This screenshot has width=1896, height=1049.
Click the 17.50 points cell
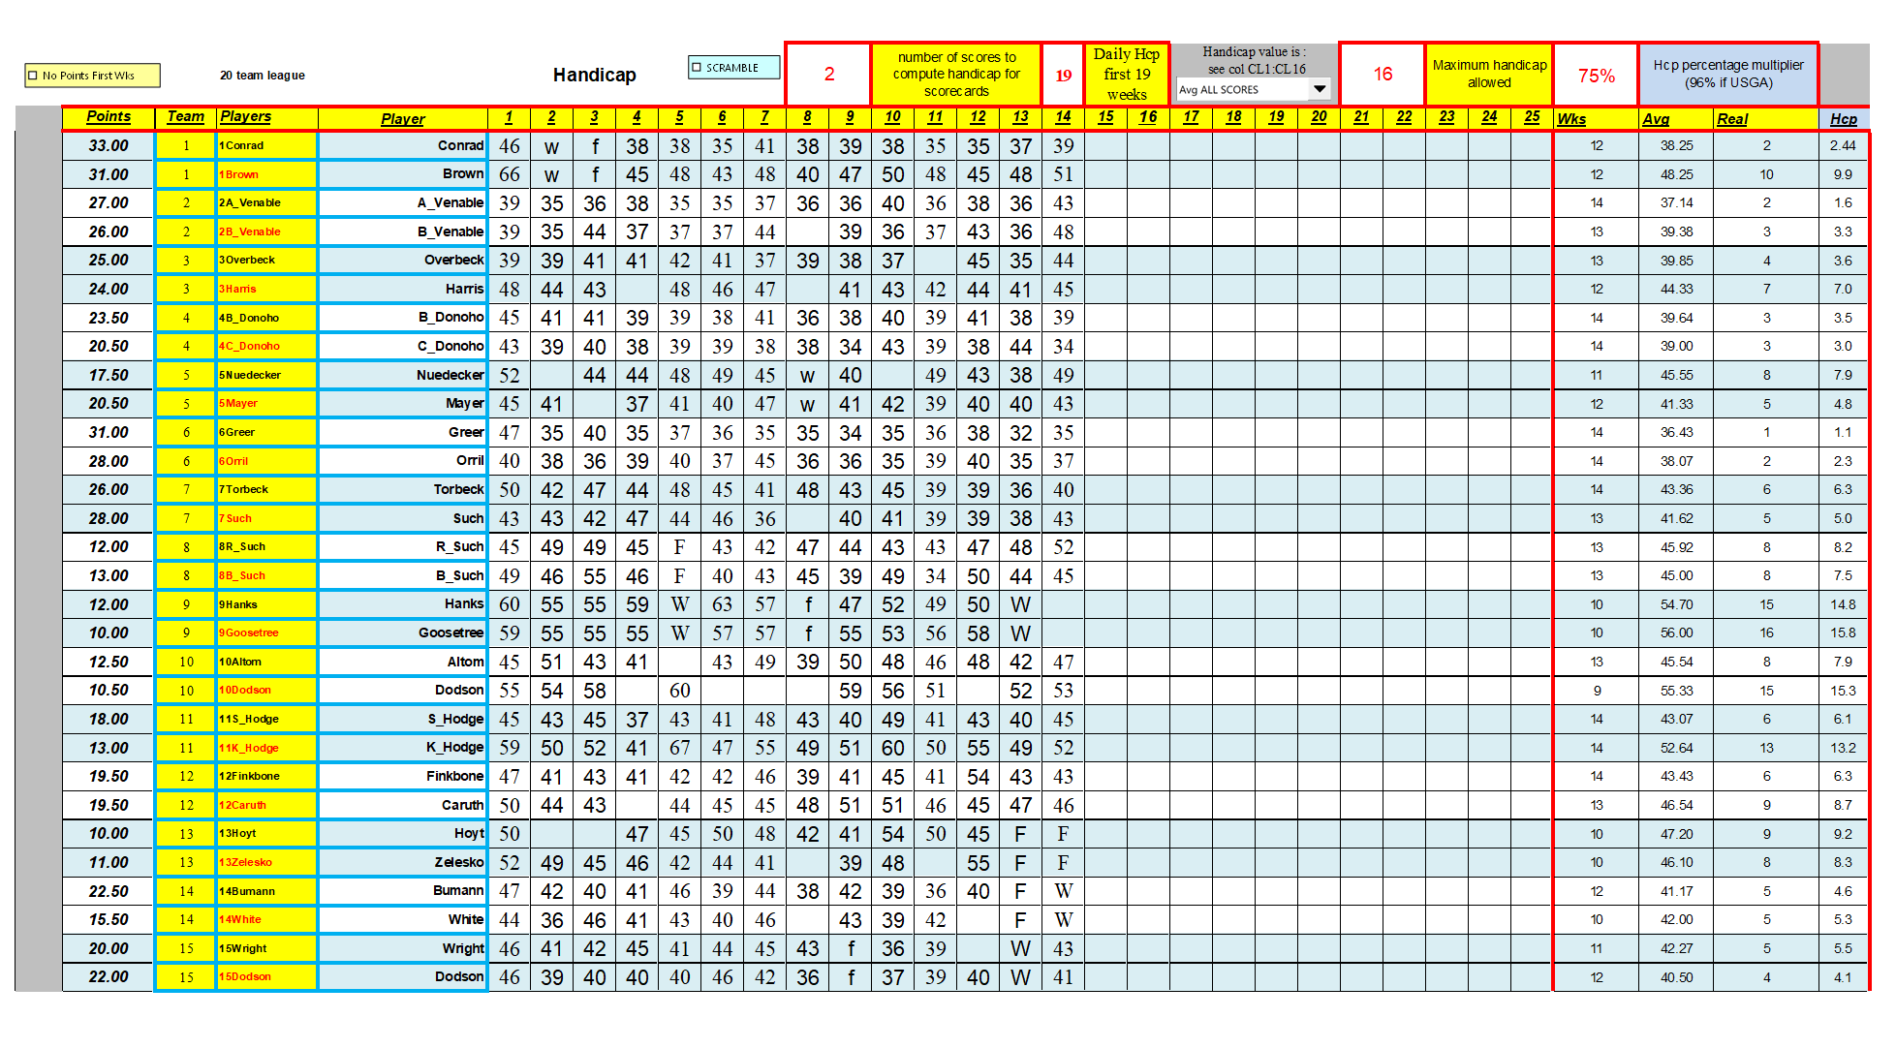[x=109, y=375]
